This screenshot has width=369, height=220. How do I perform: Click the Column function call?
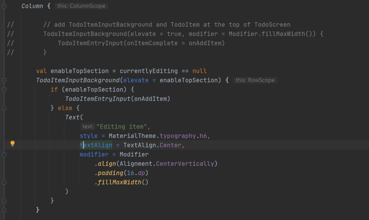32,6
